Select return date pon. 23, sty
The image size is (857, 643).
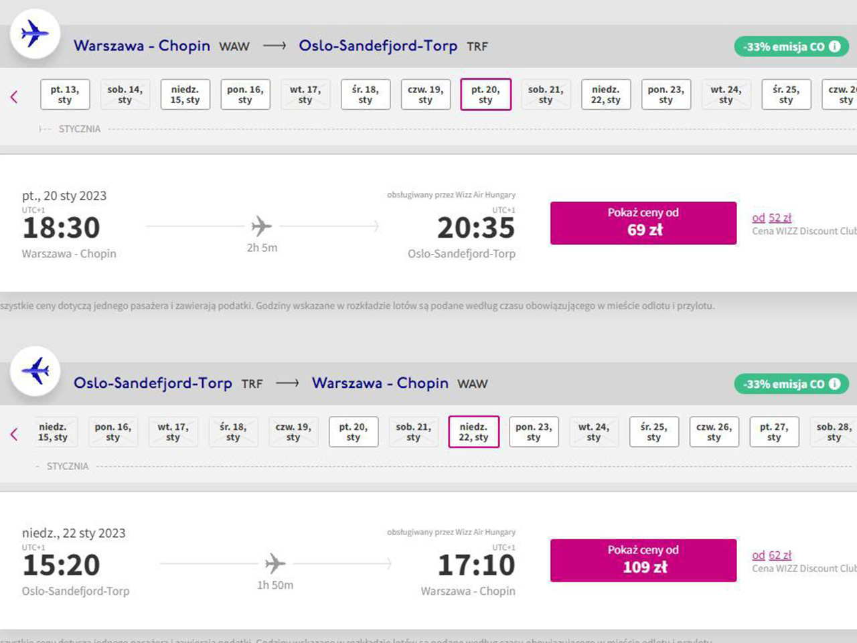534,432
